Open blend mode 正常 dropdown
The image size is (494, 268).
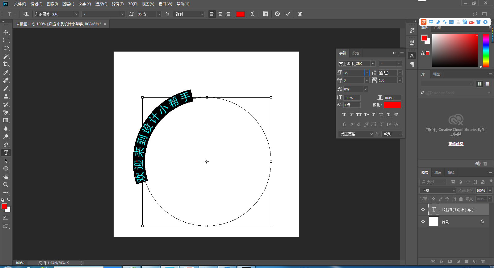point(437,191)
